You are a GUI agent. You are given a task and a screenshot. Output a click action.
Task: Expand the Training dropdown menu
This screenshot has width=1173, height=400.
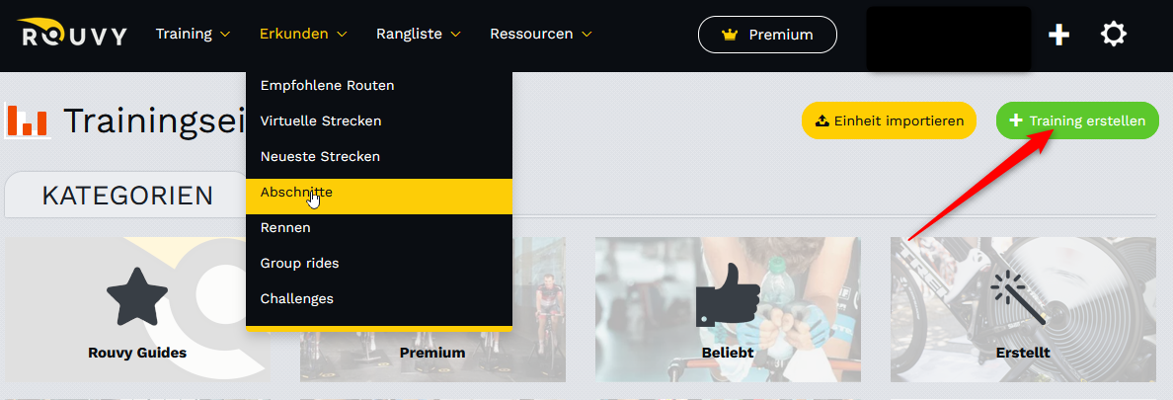193,34
